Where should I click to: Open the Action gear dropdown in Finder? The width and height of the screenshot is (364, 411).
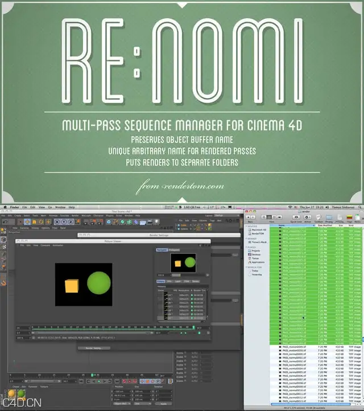point(308,217)
